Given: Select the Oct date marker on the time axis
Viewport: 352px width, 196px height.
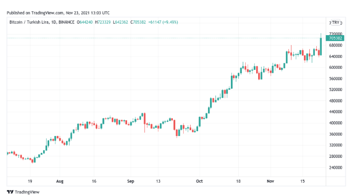Looking at the screenshot, I should 199,181.
